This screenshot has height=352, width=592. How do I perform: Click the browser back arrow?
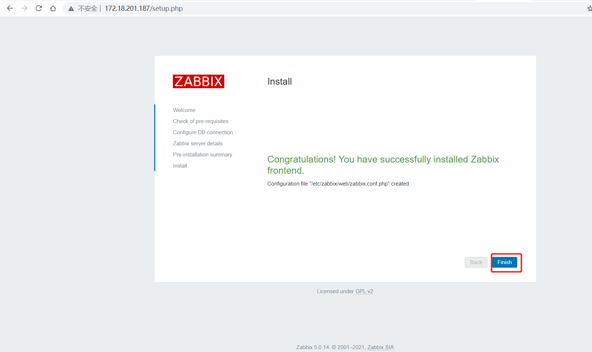pos(10,8)
